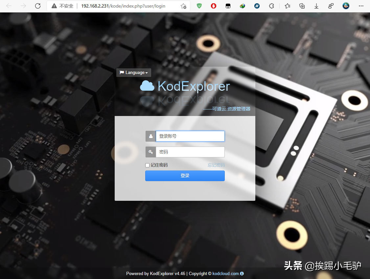
Task: Open the blue hash extension icon
Action: (x=257, y=6)
